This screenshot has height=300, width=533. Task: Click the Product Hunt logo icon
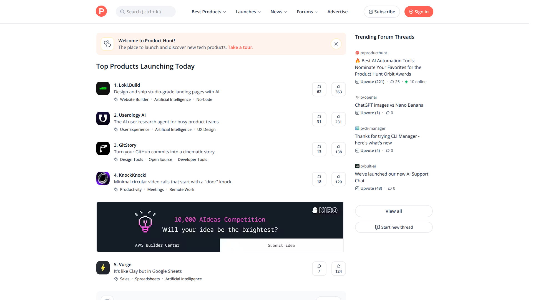[101, 11]
